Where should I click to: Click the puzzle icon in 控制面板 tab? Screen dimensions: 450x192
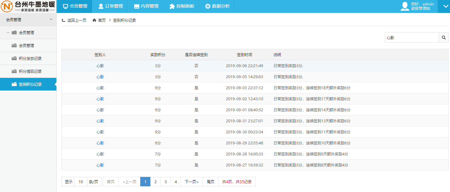pos(172,6)
